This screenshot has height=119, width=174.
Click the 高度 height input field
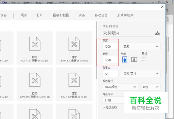pyautogui.click(x=111, y=60)
